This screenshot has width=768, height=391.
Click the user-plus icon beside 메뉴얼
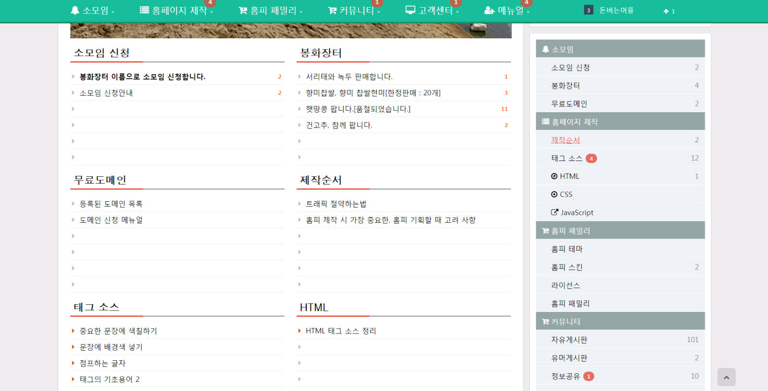(x=489, y=11)
